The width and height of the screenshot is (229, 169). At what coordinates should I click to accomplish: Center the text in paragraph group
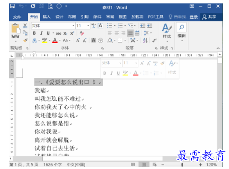[116, 33]
